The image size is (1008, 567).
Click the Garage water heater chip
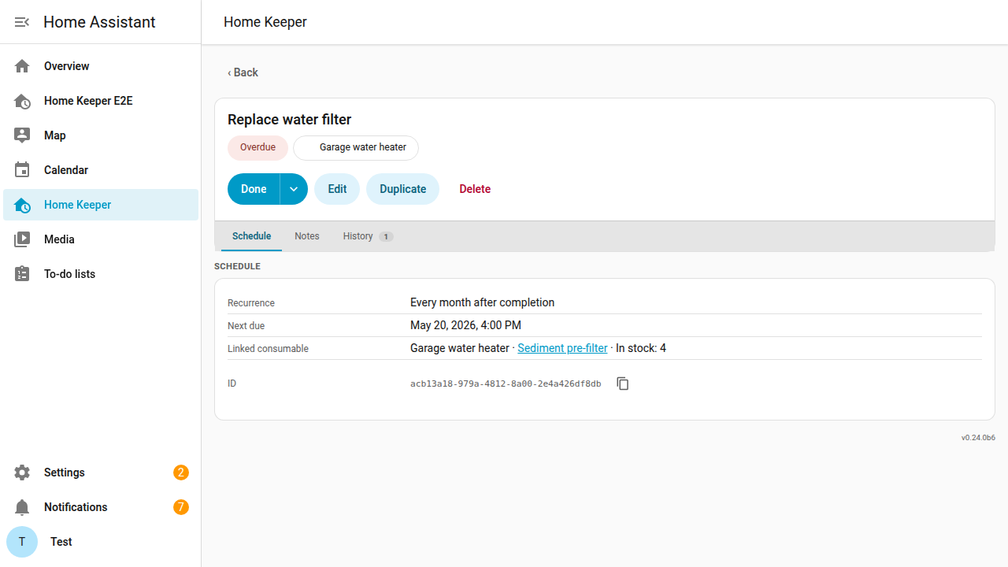coord(356,147)
